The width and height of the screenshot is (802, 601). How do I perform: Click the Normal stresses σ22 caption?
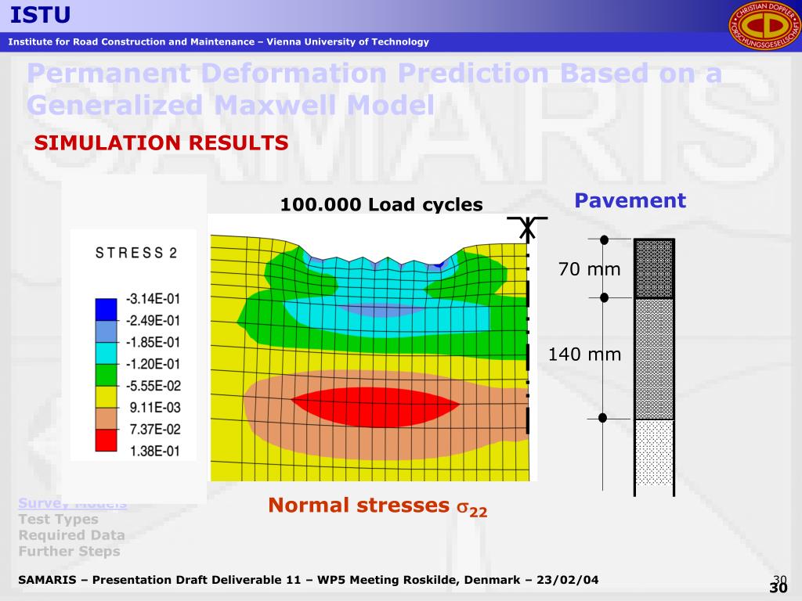coord(378,506)
